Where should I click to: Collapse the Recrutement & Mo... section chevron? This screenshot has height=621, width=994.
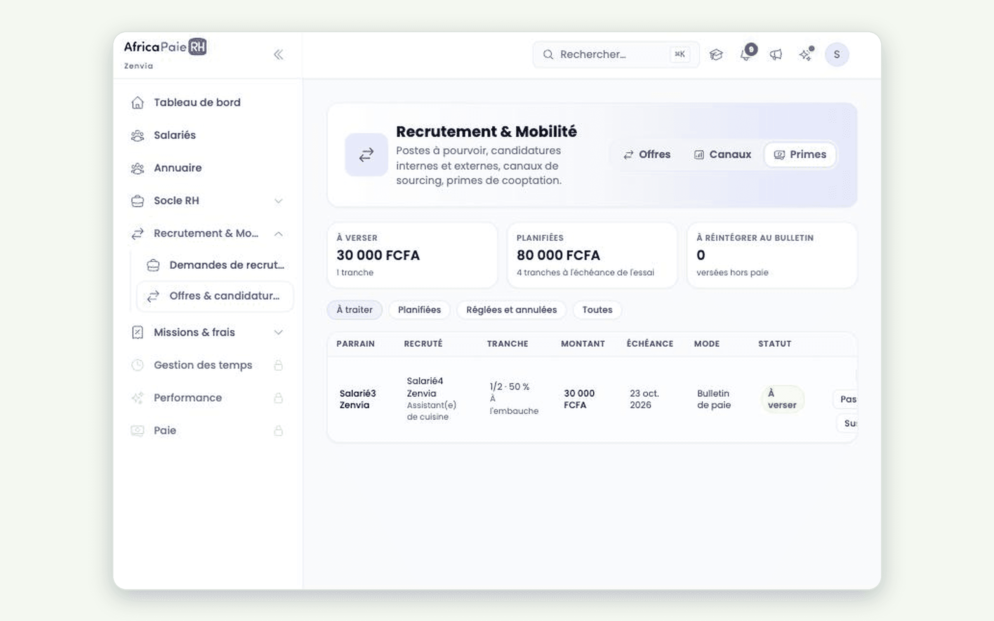[x=278, y=234]
